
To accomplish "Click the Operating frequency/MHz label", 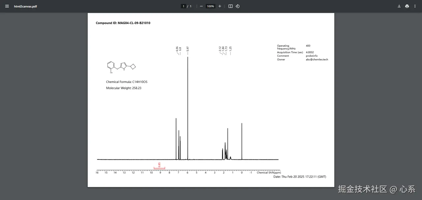I will click(x=286, y=47).
